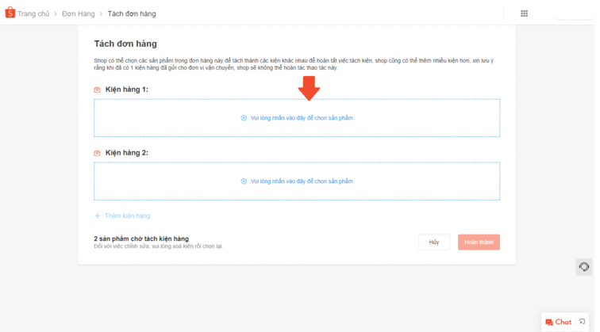Click the Chat speech bubble icon
Image resolution: width=600 pixels, height=332 pixels.
[x=549, y=322]
